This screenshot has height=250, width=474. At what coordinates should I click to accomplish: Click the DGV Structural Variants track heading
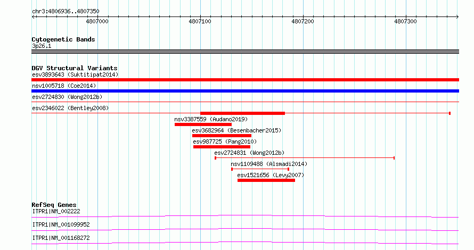point(75,68)
